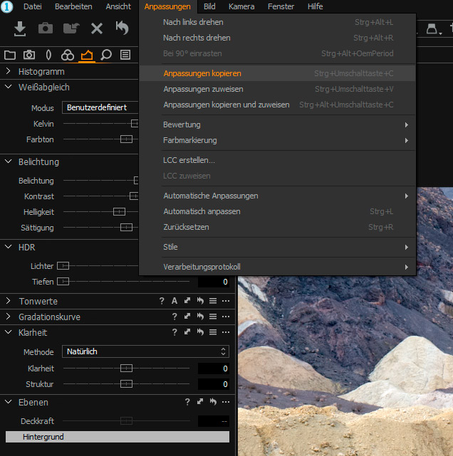The image size is (453, 456).
Task: Open presets list icon for Gradationskurve
Action: [213, 317]
